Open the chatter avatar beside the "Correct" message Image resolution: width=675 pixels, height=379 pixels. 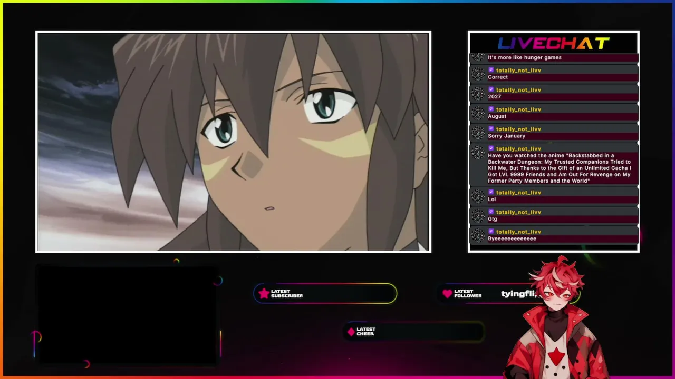click(x=478, y=74)
